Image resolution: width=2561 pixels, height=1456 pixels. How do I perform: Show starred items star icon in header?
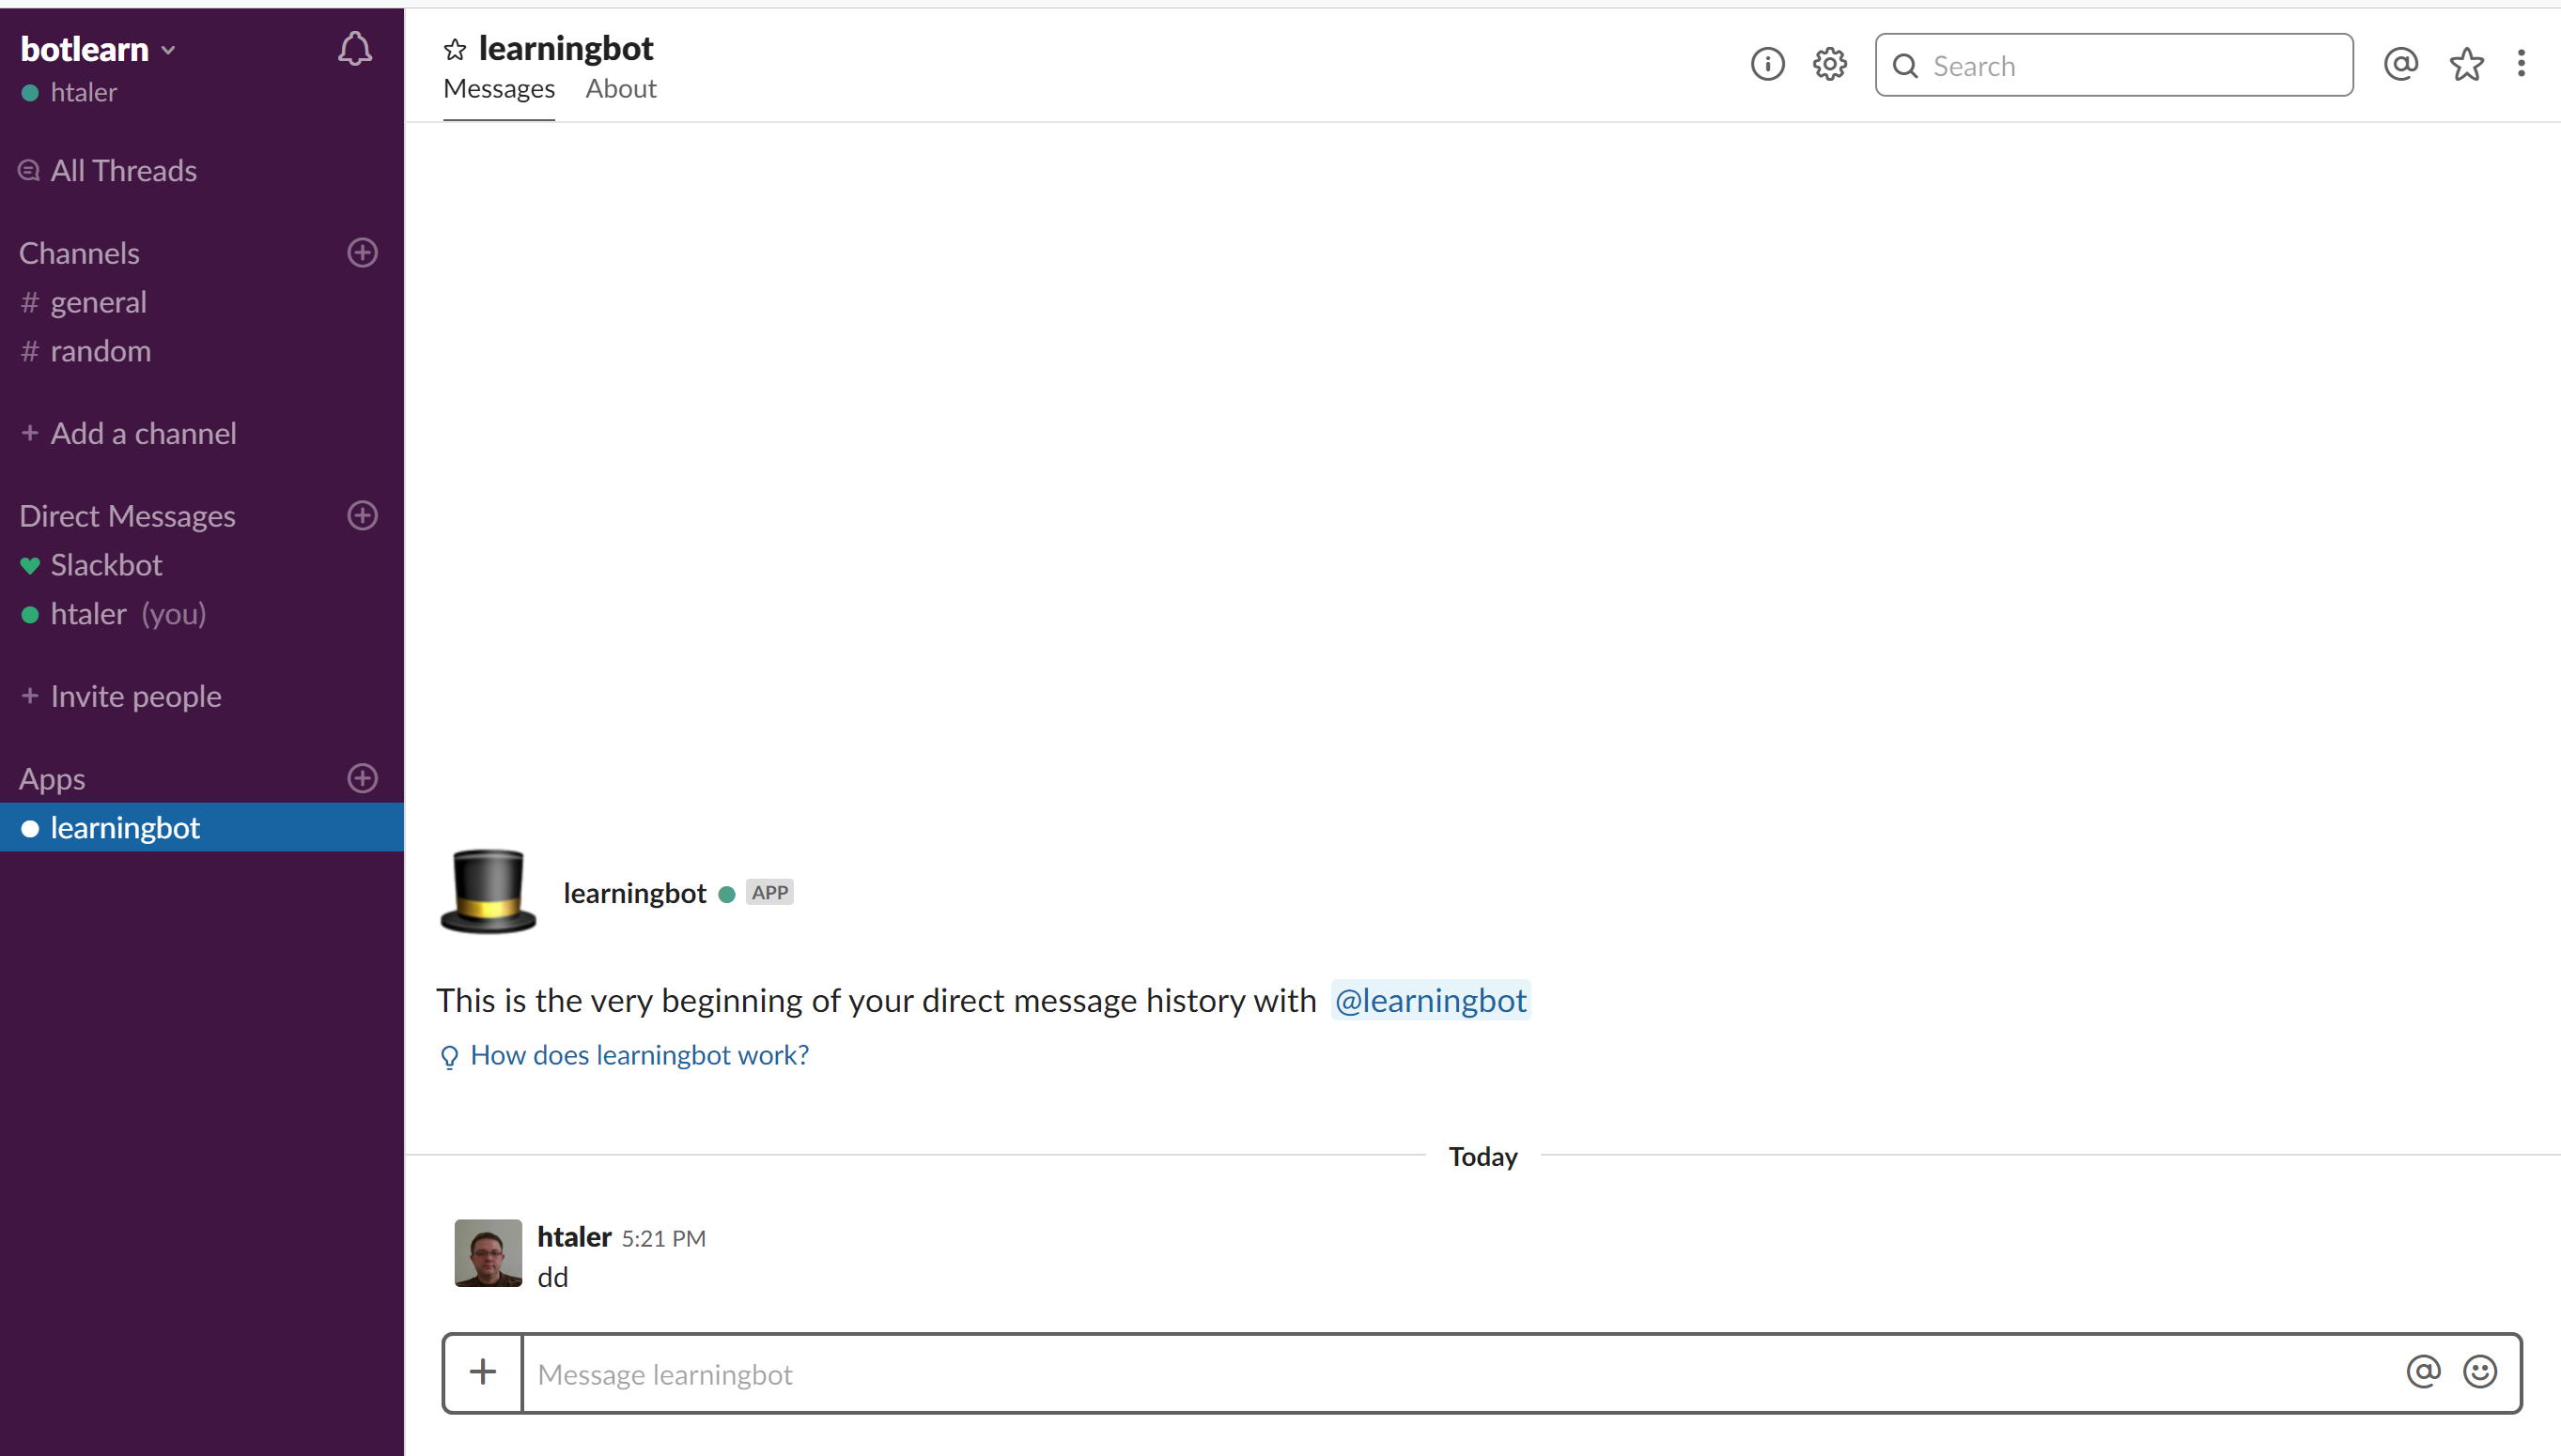coord(2466,65)
